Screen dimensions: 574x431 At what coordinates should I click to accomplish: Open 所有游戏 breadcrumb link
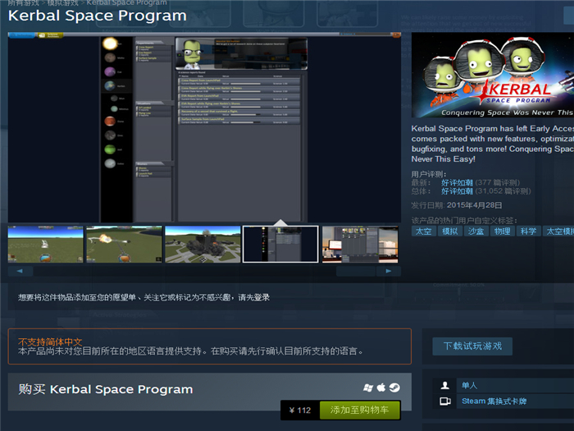pos(22,3)
